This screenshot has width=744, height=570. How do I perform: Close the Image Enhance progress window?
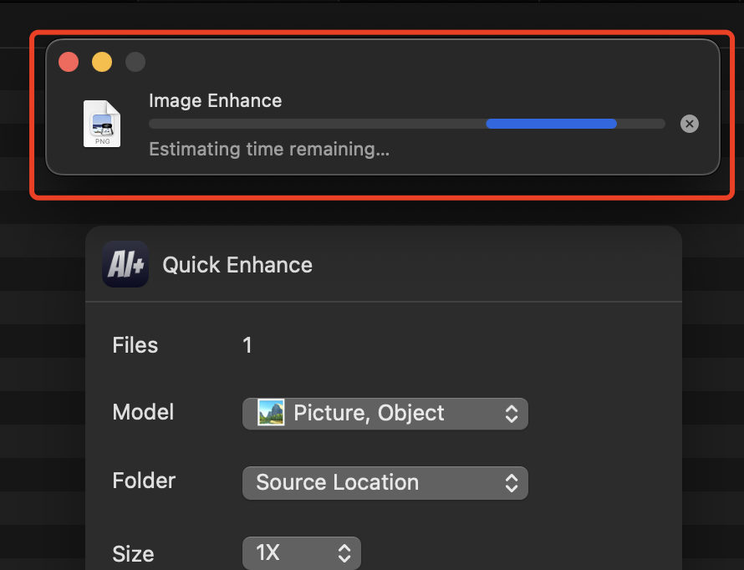69,62
